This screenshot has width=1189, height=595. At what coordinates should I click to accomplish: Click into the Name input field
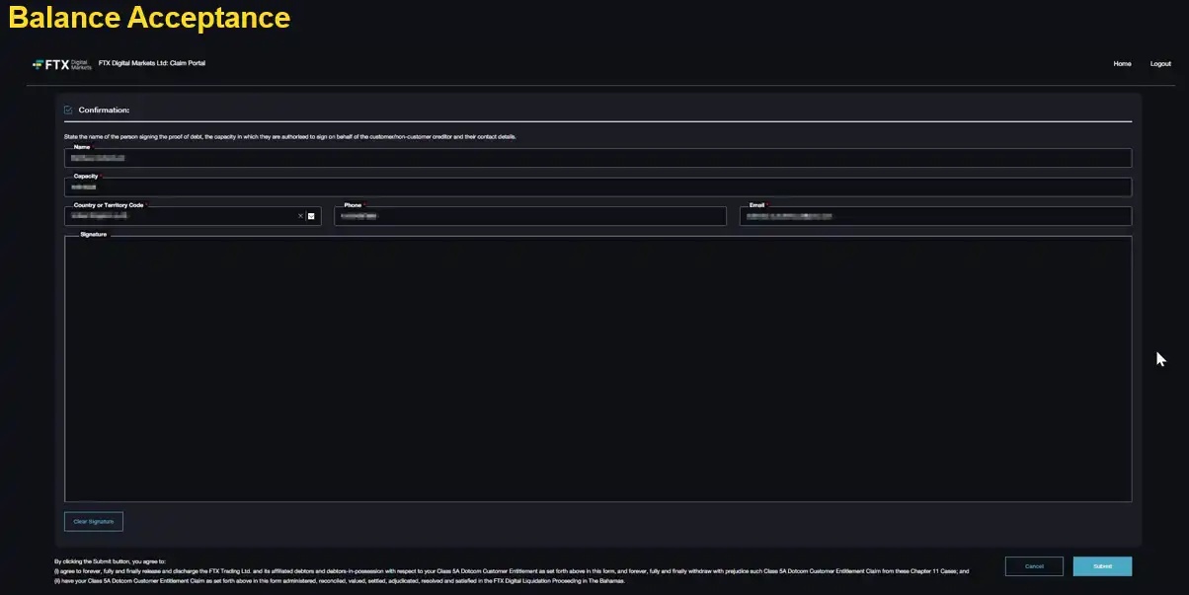(597, 158)
